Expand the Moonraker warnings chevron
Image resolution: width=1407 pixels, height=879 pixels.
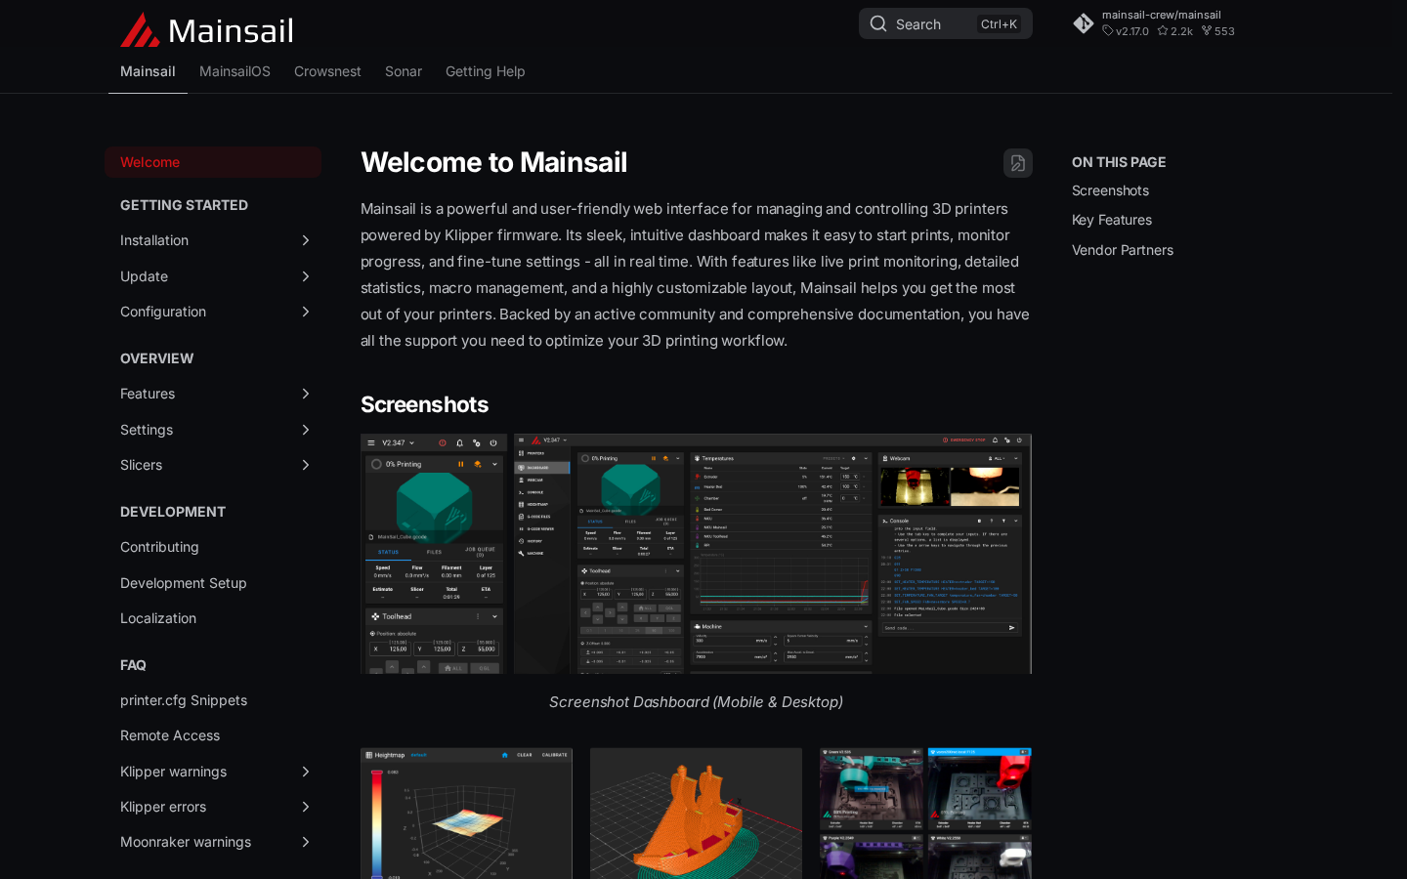[x=306, y=842]
